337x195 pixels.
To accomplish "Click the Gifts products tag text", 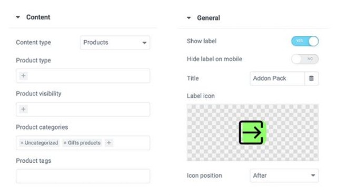I will 84,143.
